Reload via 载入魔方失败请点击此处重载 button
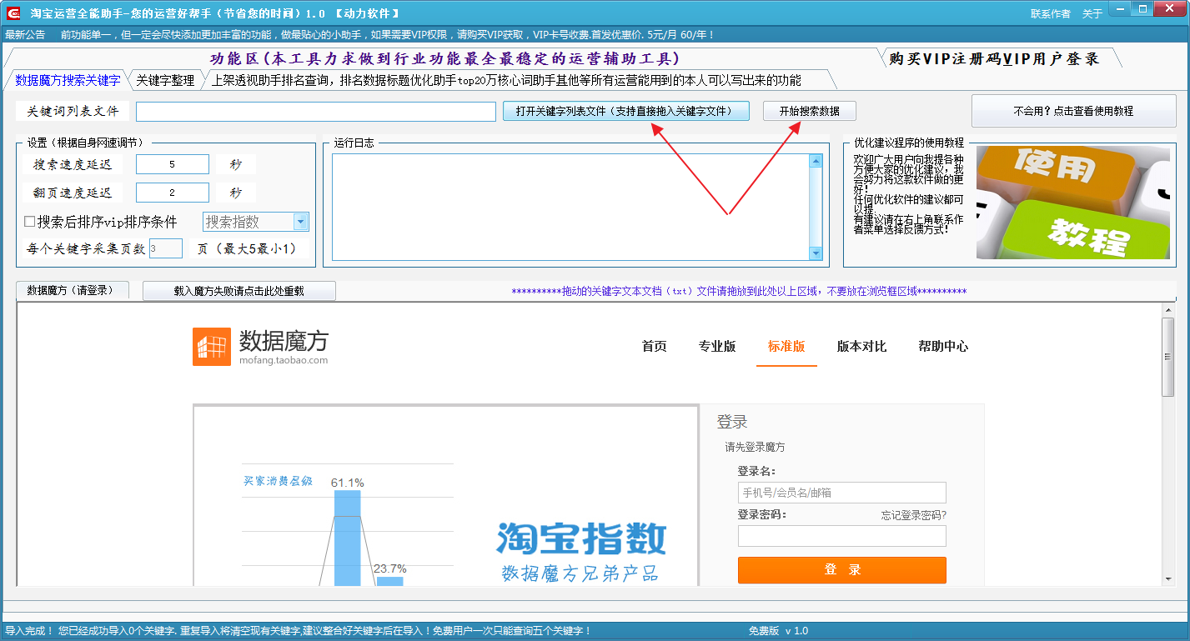Screen dimensions: 1190x641 (x=239, y=291)
